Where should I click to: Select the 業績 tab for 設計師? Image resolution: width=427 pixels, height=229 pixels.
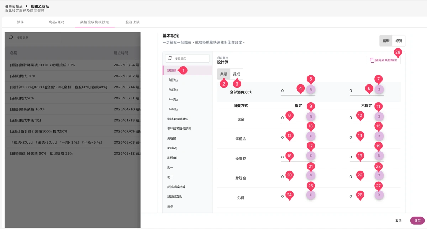pos(224,74)
